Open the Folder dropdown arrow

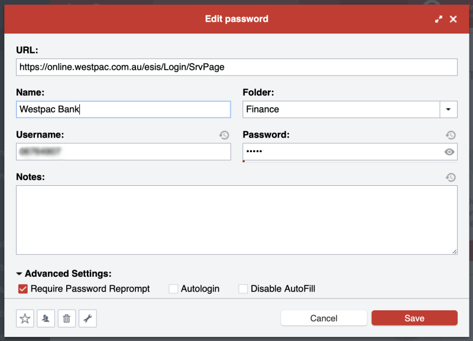tap(448, 109)
